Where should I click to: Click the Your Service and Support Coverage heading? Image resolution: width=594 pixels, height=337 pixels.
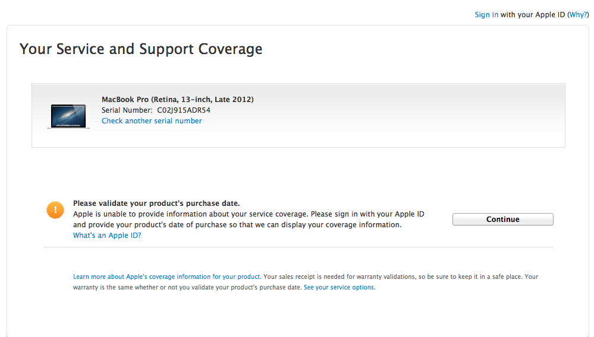coord(141,49)
